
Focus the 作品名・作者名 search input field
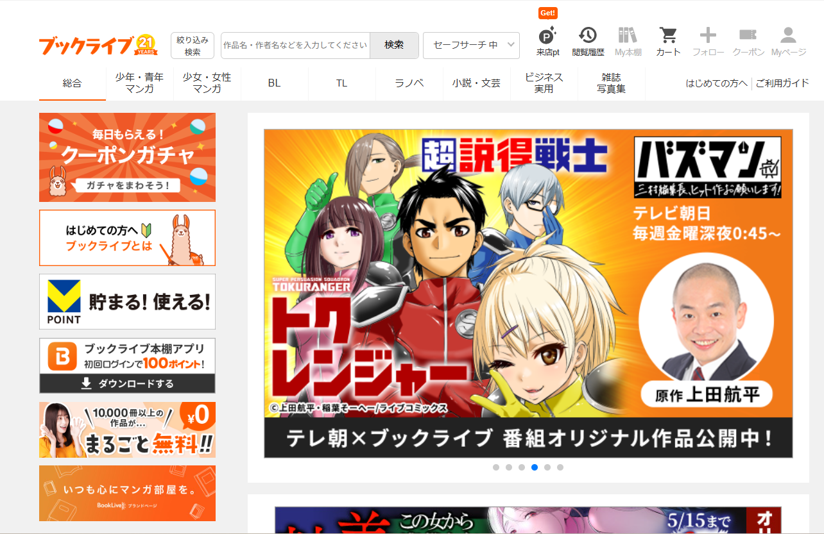tap(295, 46)
